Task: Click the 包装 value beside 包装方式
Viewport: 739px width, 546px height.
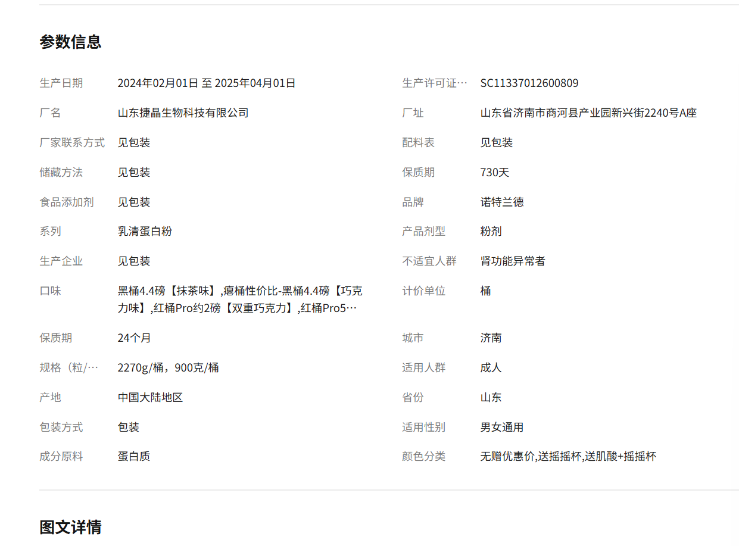Action: coord(129,428)
